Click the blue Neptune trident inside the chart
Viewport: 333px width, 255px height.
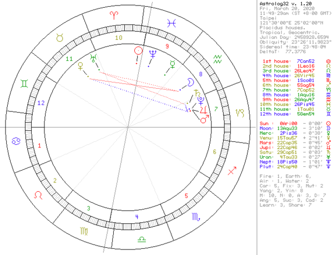click(153, 53)
